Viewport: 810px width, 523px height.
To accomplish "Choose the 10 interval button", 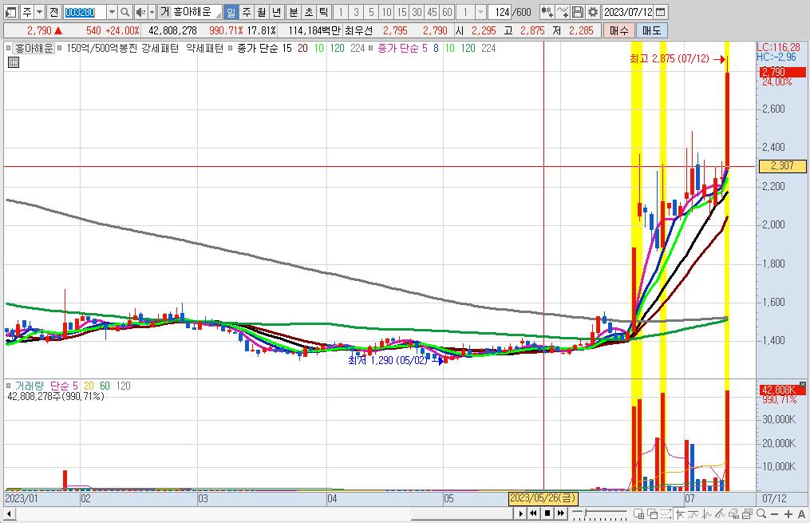I will pyautogui.click(x=386, y=12).
